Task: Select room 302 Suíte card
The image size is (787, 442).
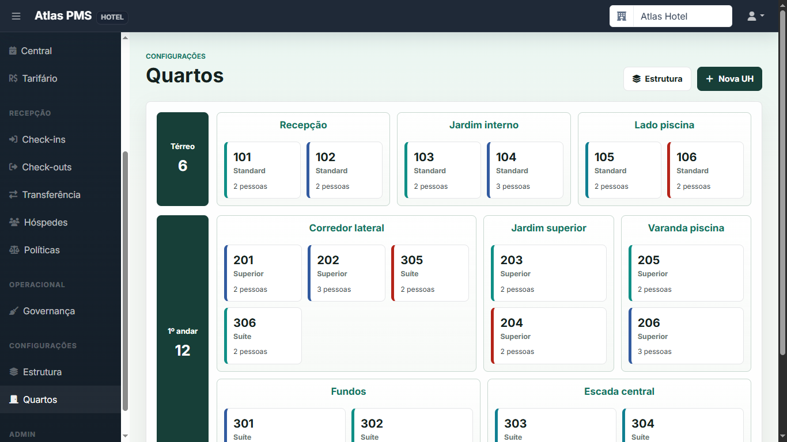Action: [x=412, y=425]
